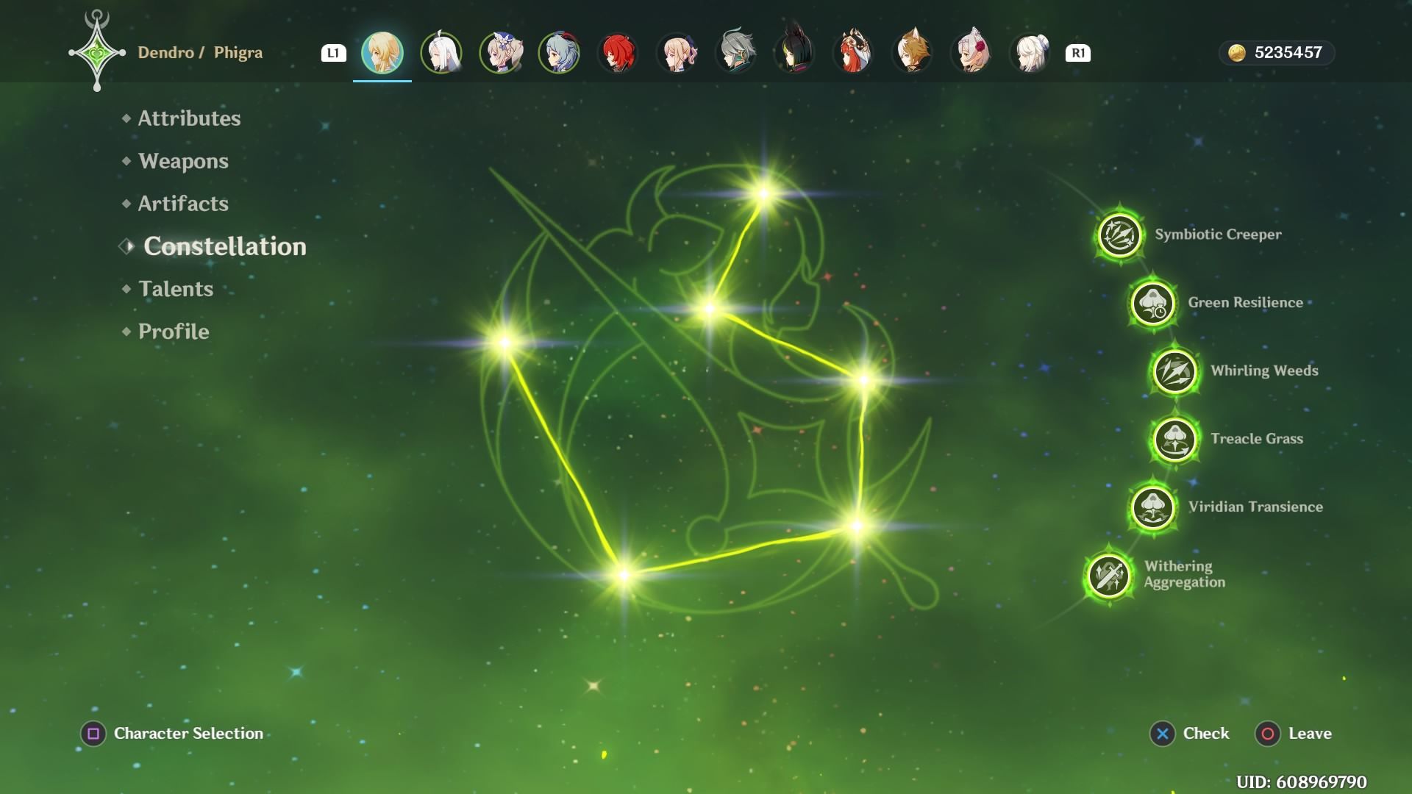This screenshot has height=794, width=1412.
Task: View the Viridian Transience constellation icon
Action: click(x=1152, y=507)
